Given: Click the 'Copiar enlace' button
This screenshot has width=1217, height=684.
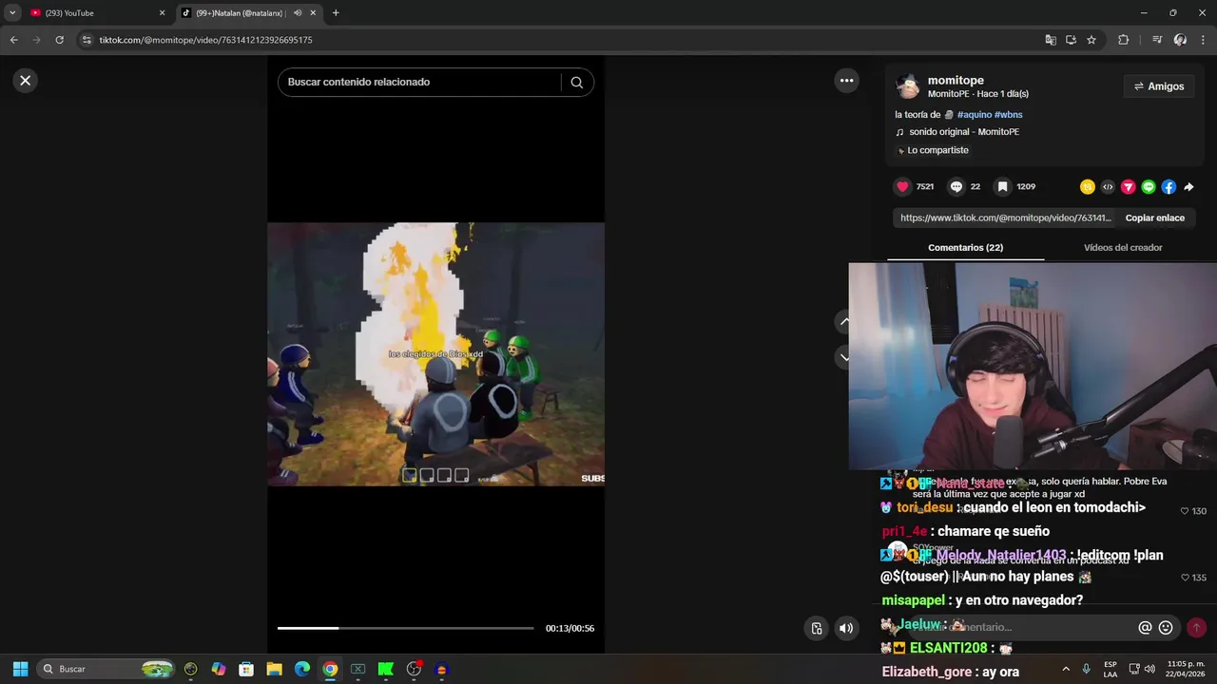Looking at the screenshot, I should [x=1154, y=218].
